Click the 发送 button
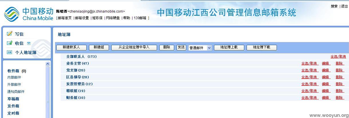 (181, 47)
